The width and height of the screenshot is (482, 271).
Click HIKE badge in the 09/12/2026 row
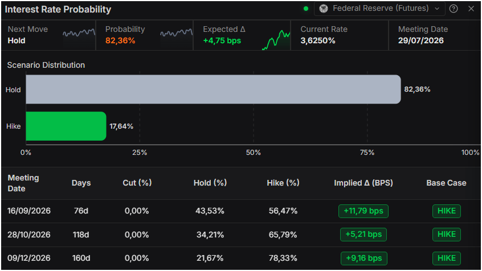[446, 258]
